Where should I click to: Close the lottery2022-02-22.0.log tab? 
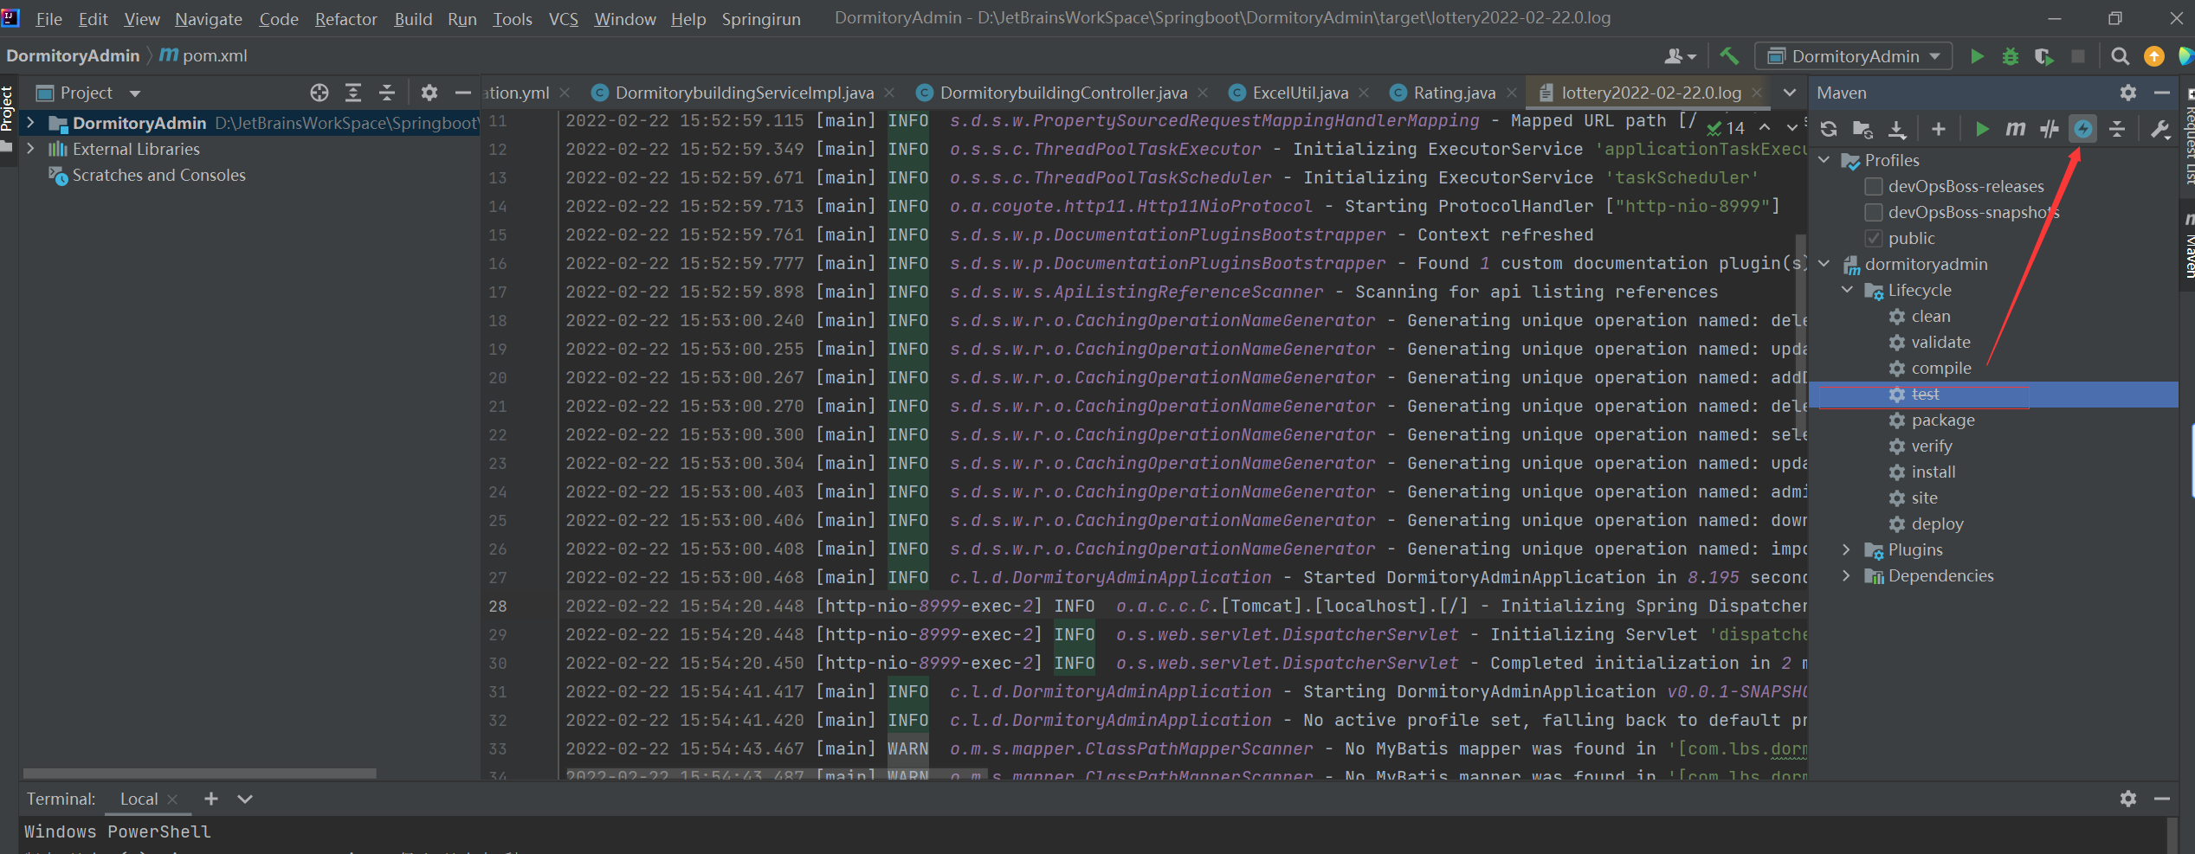pos(1757,93)
